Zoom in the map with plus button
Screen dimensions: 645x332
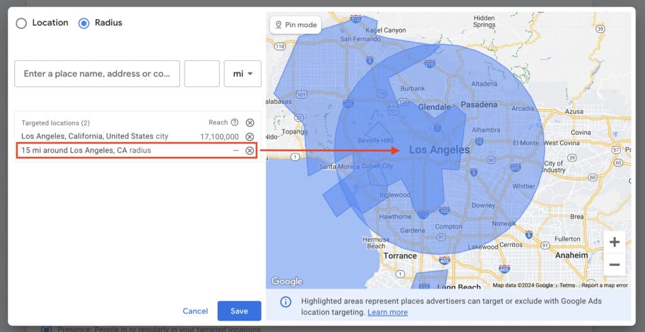pos(615,242)
